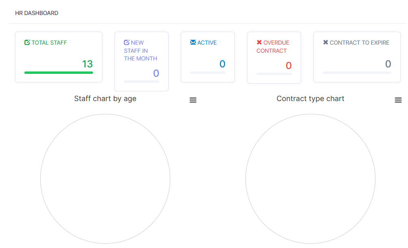408x248 pixels.
Task: Click the Staff chart by age title
Action: pos(105,99)
